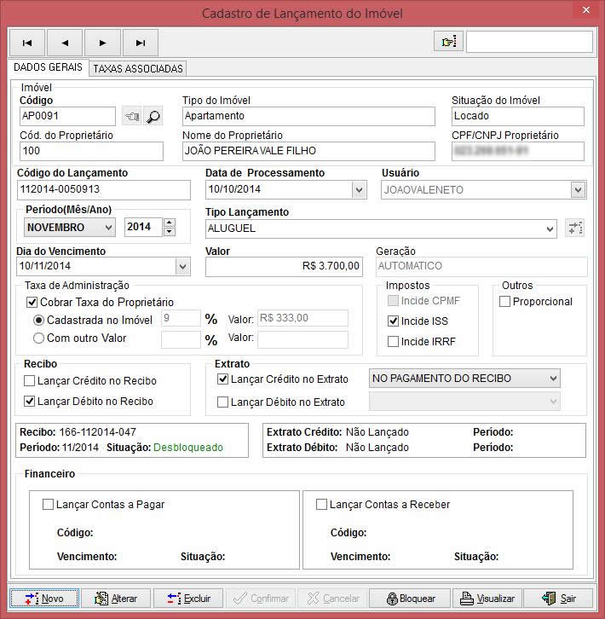This screenshot has height=619, width=605.
Task: Open the Dia do Vencimento date dropdown
Action: click(182, 266)
